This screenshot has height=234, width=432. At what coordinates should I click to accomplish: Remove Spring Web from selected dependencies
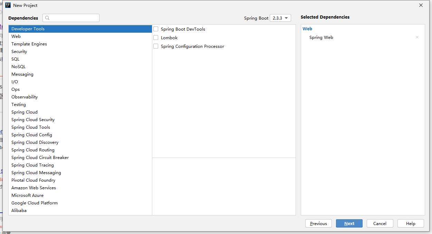[417, 37]
